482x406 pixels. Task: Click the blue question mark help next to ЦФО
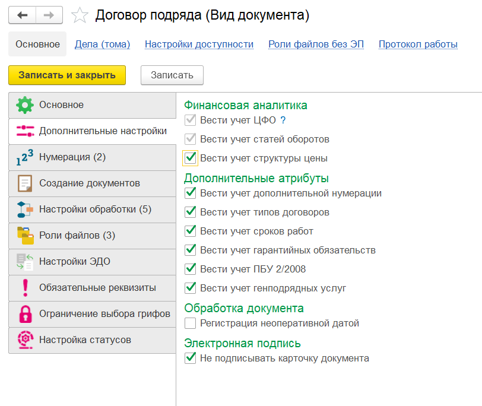tap(283, 120)
